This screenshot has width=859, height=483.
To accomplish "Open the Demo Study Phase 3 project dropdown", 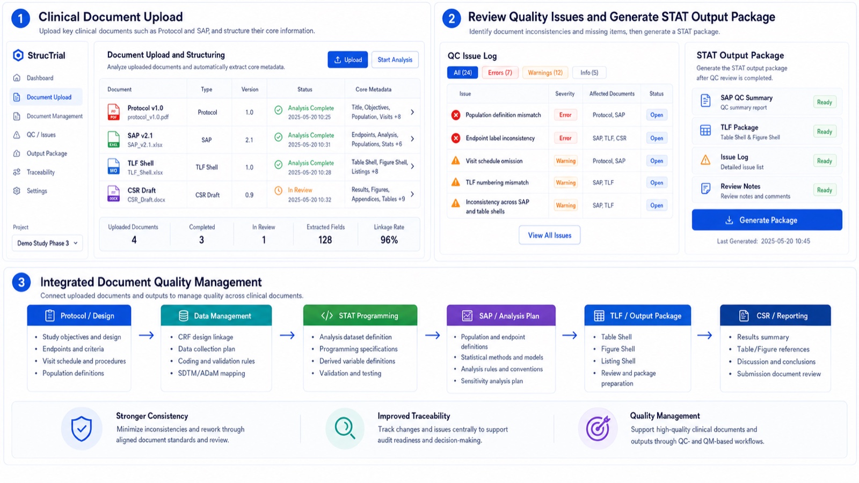I will point(47,243).
